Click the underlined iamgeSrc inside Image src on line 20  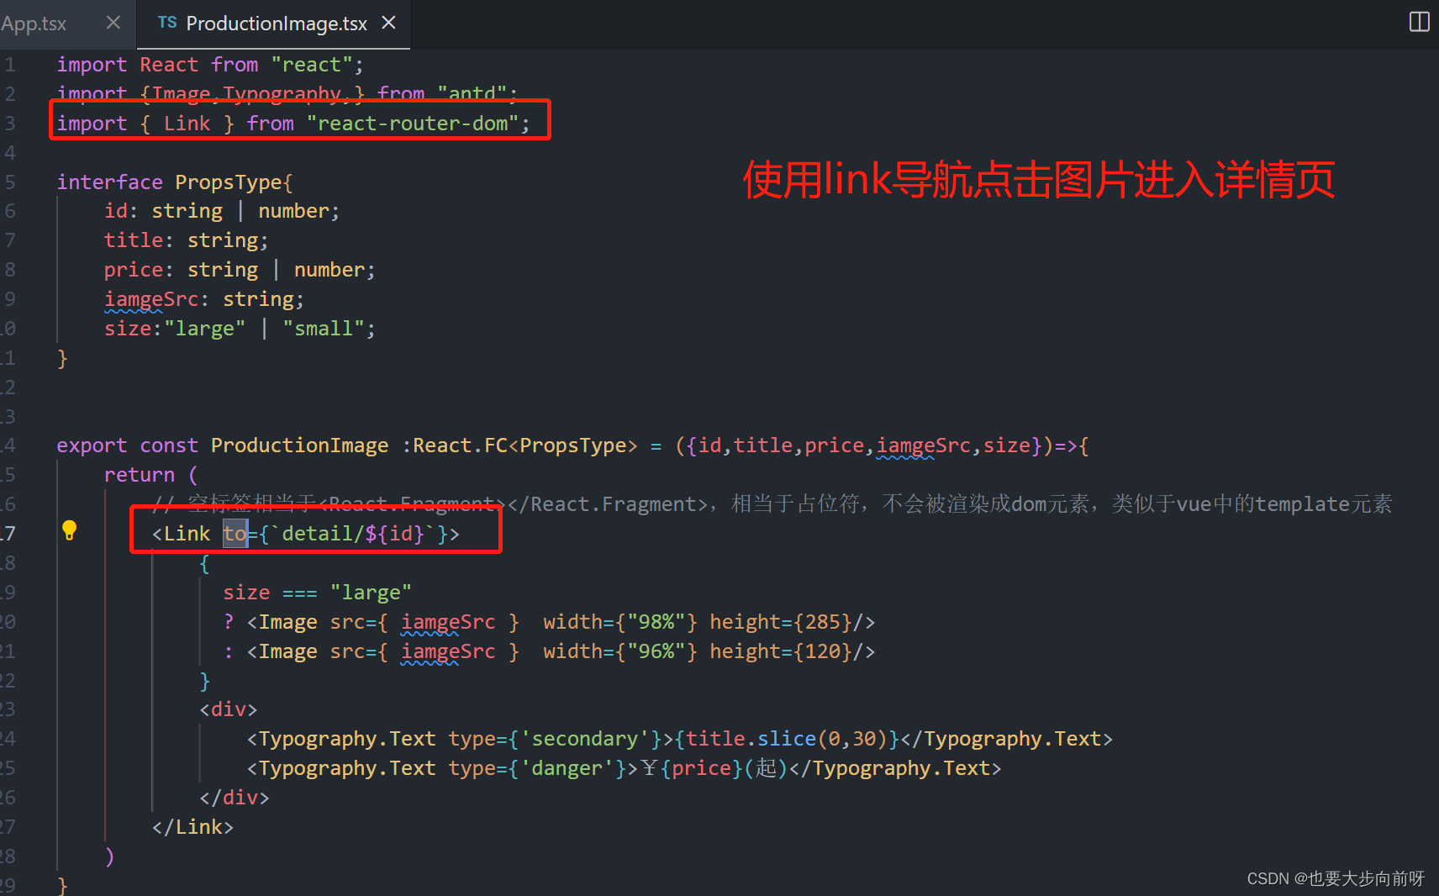(x=448, y=621)
